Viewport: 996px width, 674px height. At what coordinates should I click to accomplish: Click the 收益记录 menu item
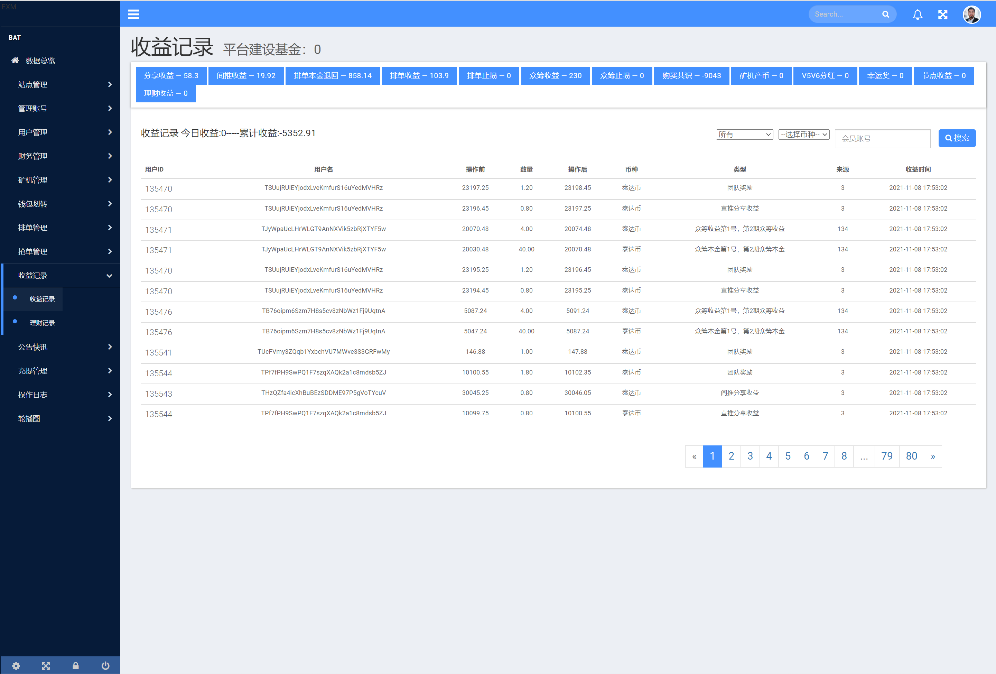tap(43, 299)
